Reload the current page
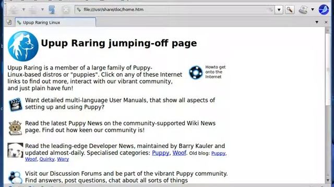Image resolution: width=334 pixels, height=187 pixels. tap(52, 9)
